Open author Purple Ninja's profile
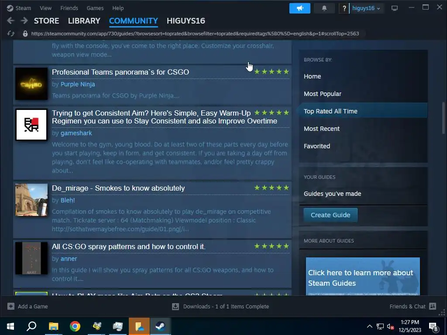 [x=78, y=84]
